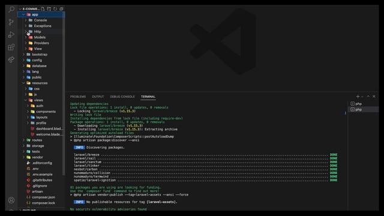Open the Http folder
Screen dimensions: 384x216
[x=37, y=32]
